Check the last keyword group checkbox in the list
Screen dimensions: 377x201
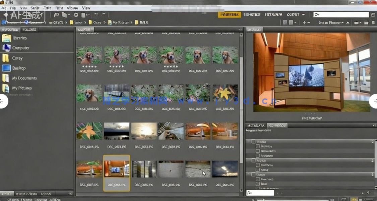point(253,174)
